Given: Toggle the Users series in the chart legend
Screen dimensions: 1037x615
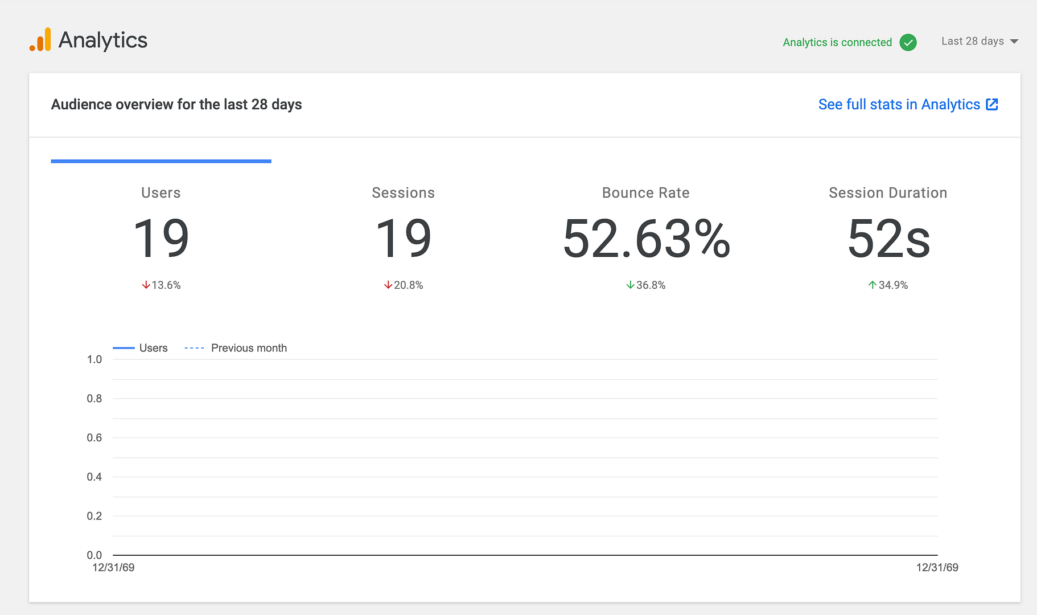Looking at the screenshot, I should point(141,347).
